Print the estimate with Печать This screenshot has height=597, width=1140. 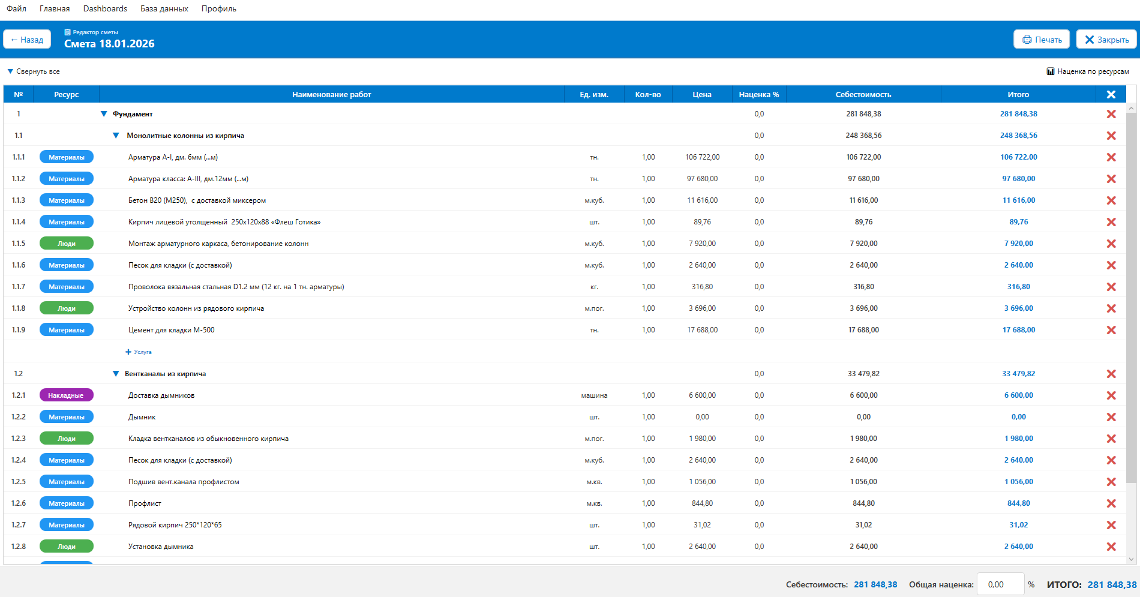click(x=1042, y=40)
